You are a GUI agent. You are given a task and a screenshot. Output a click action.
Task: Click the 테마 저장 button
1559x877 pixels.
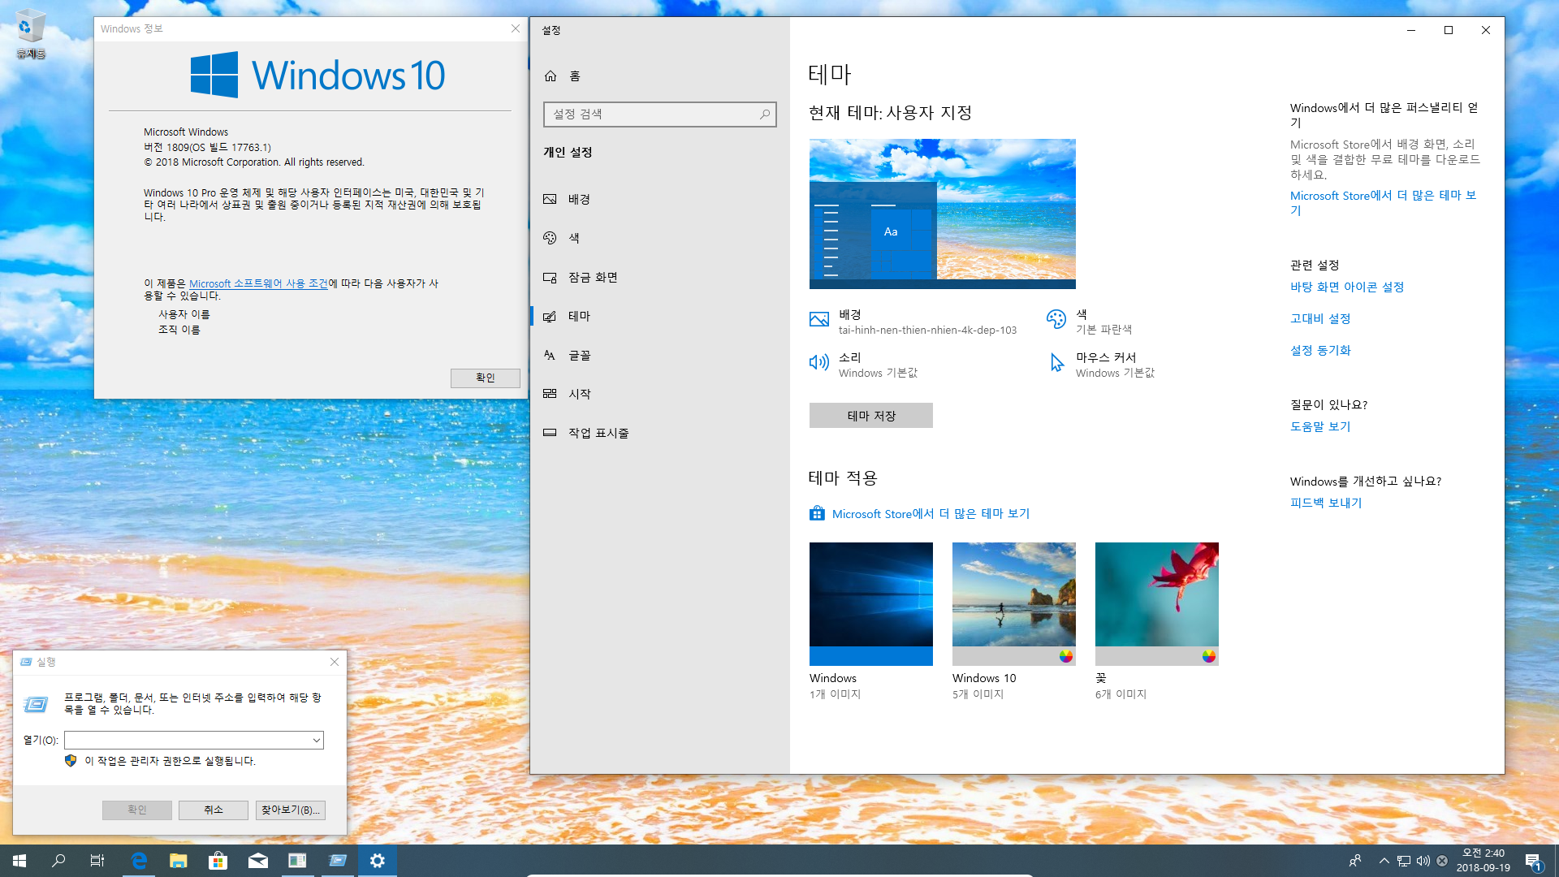point(871,416)
